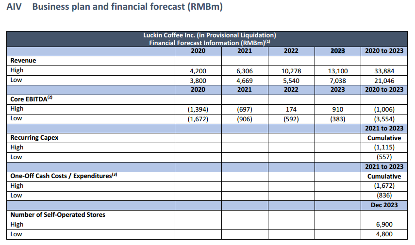Select the 13,100 revenue cell for 2023
Screen dimensions: 415x245
pyautogui.click(x=338, y=70)
